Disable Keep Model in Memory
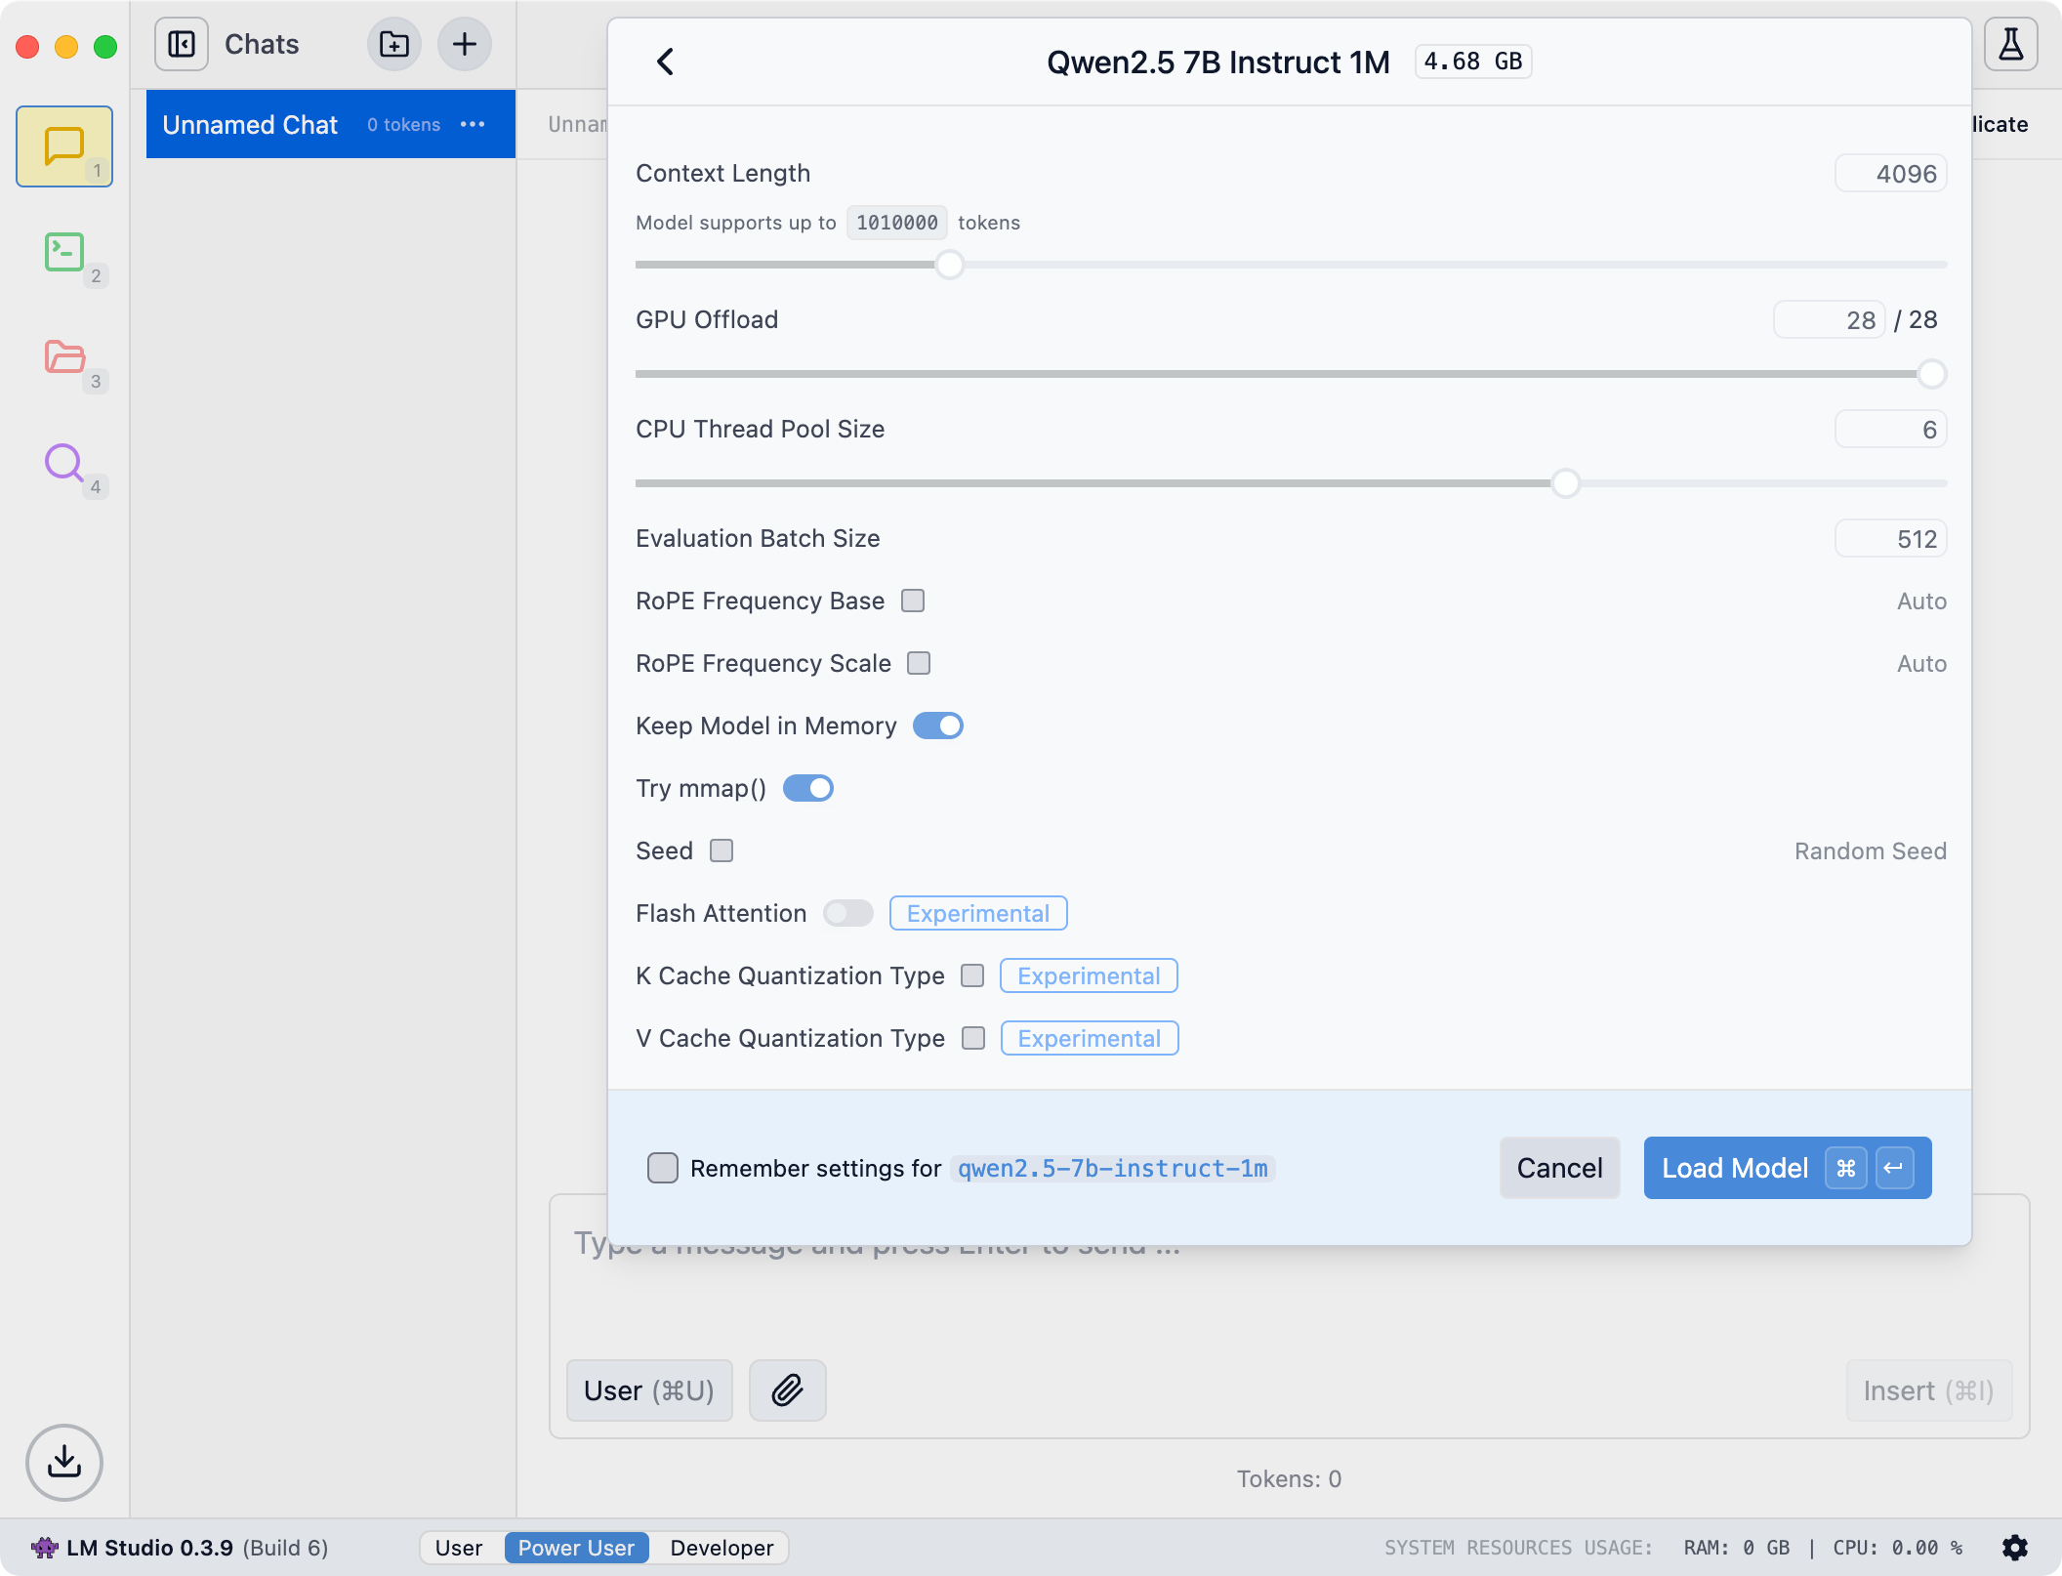Viewport: 2062px width, 1576px height. coord(937,726)
